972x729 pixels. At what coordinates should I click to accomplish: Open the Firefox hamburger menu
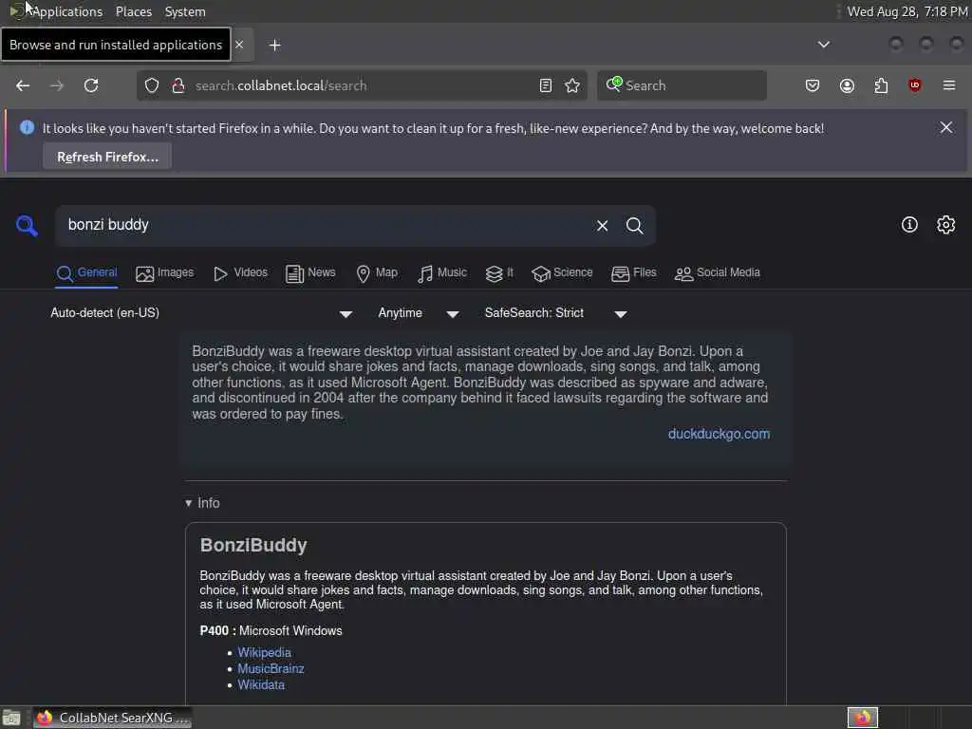pos(949,85)
